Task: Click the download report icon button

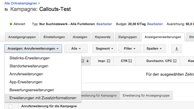Action: click(x=177, y=49)
